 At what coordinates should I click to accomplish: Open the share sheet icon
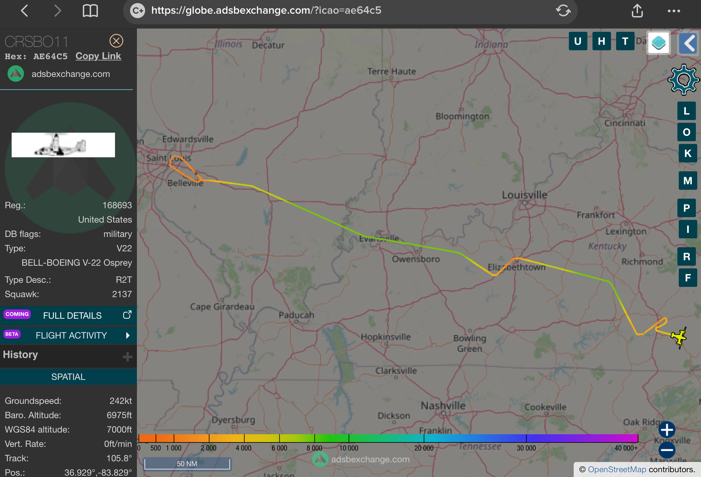click(x=637, y=11)
